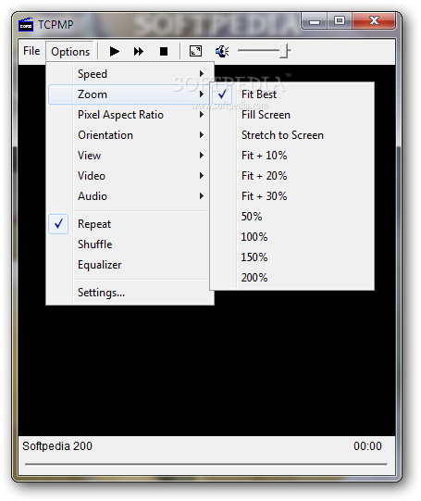Open Settings... from Options menu

click(130, 293)
